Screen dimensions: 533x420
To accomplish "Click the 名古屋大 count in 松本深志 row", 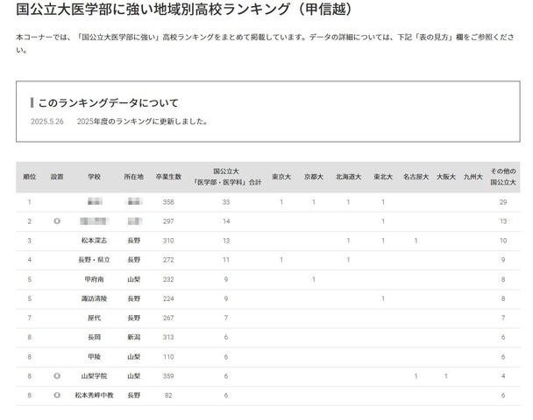I will [416, 241].
